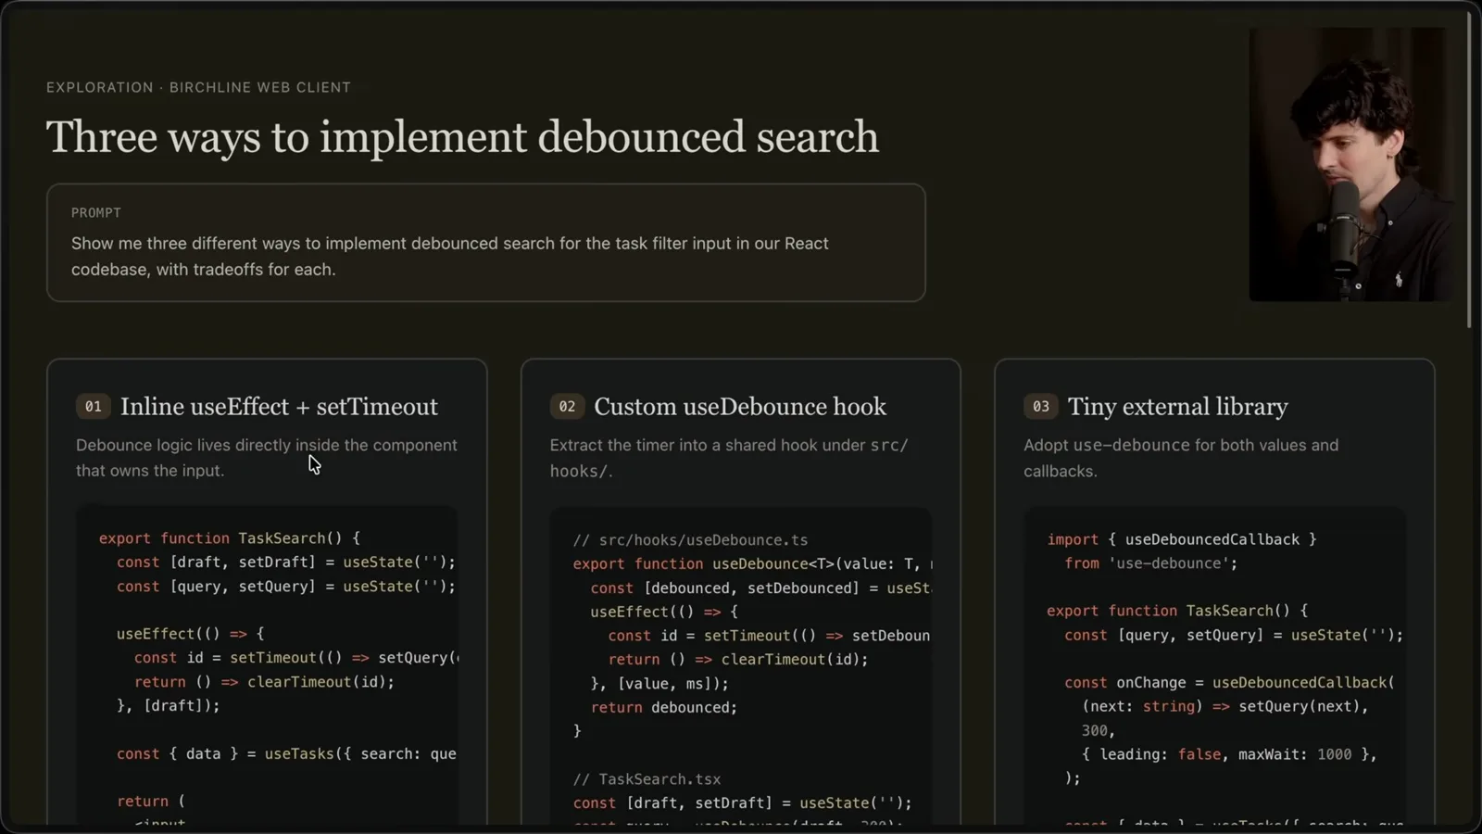The image size is (1482, 834).
Task: Click the 'PROMPT' label in the prompt box
Action: [96, 212]
